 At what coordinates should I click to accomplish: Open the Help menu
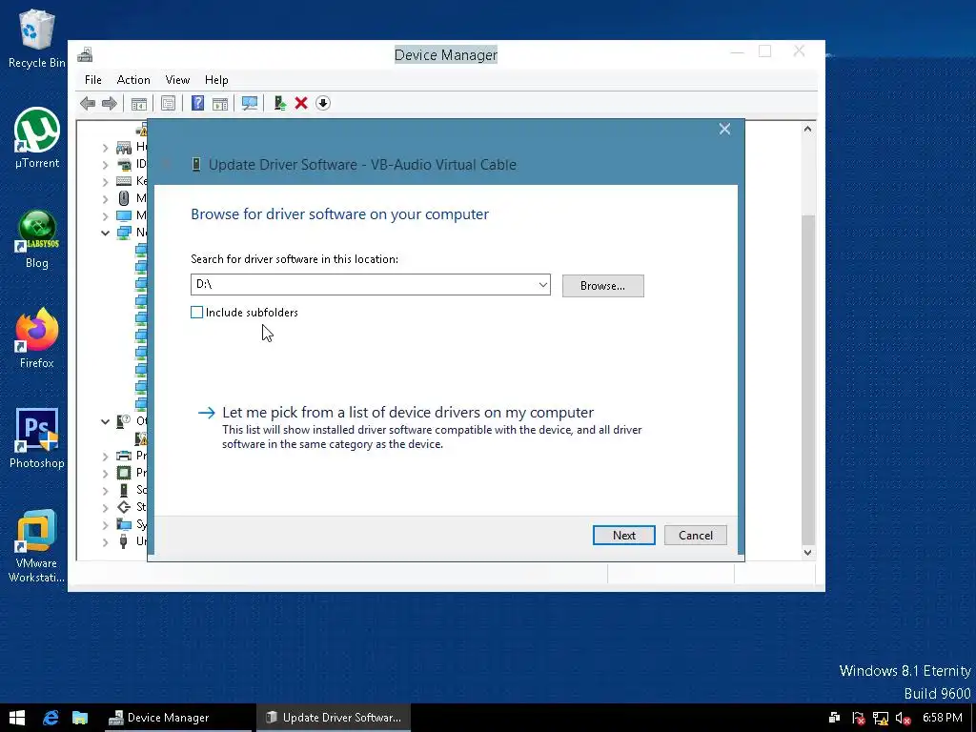(x=216, y=80)
